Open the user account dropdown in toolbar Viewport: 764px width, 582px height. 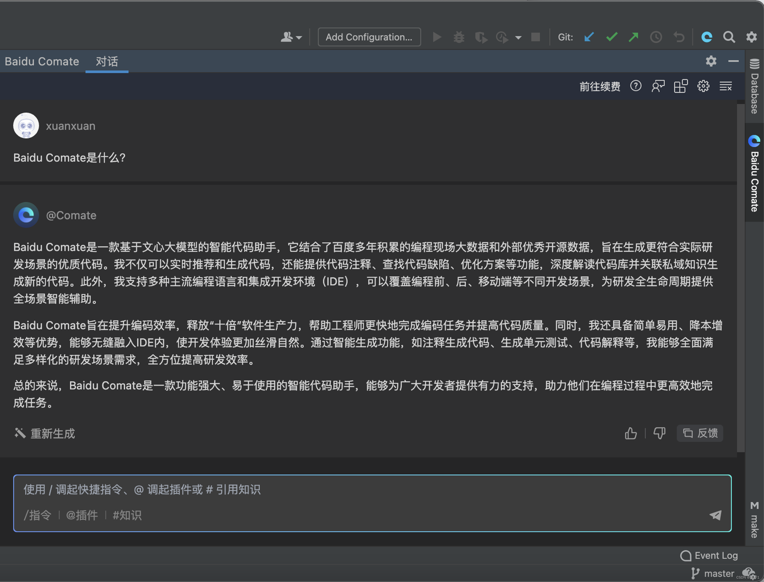point(291,37)
